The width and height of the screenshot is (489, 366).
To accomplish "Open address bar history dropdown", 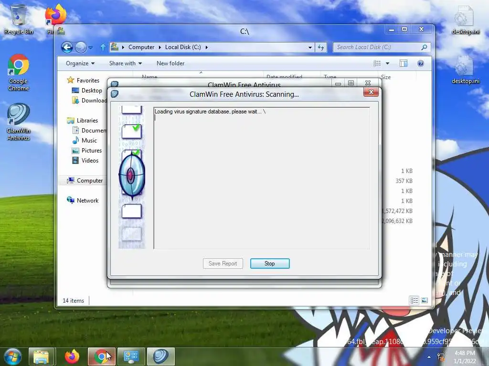I will coord(310,47).
